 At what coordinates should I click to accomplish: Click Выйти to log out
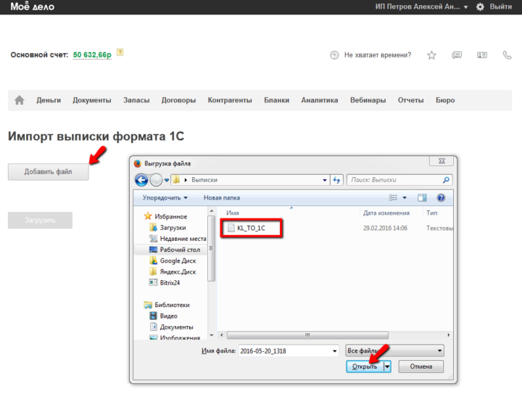tap(500, 7)
